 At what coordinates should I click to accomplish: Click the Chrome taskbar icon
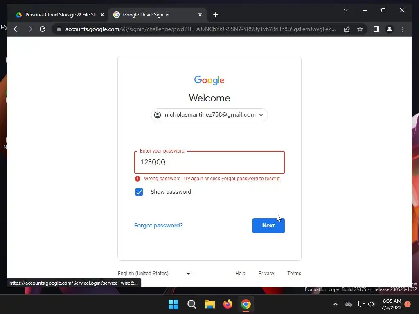point(246,304)
